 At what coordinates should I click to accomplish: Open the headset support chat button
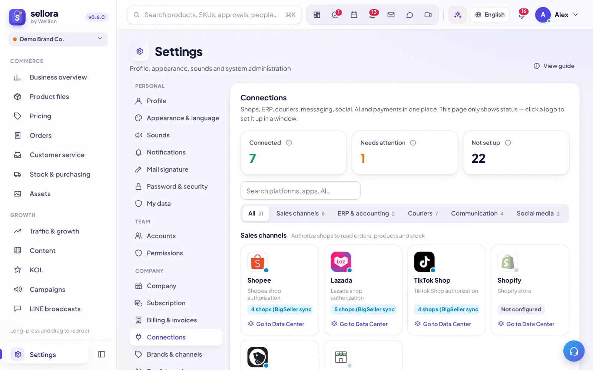[x=574, y=351]
